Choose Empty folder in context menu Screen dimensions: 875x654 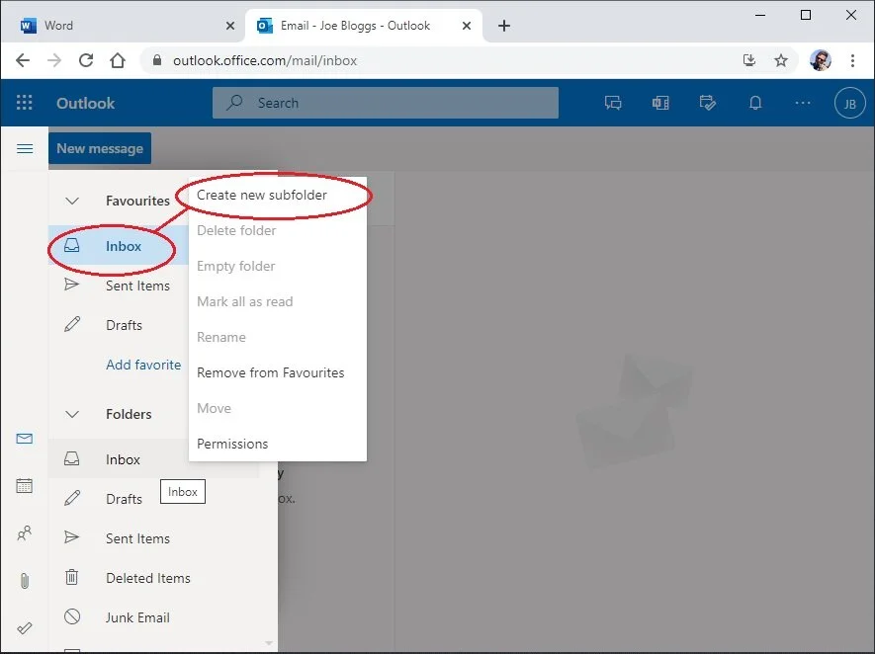coord(278,266)
